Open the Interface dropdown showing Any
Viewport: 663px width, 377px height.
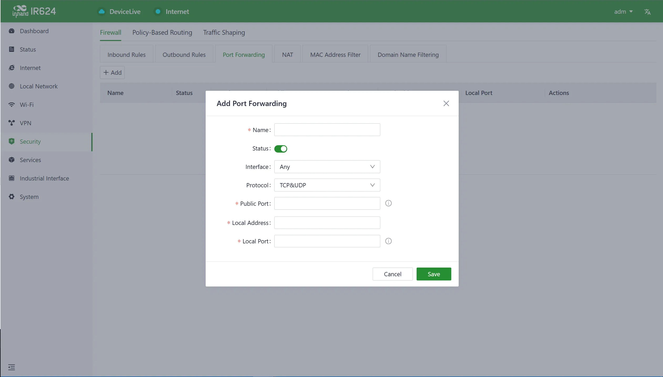tap(327, 167)
